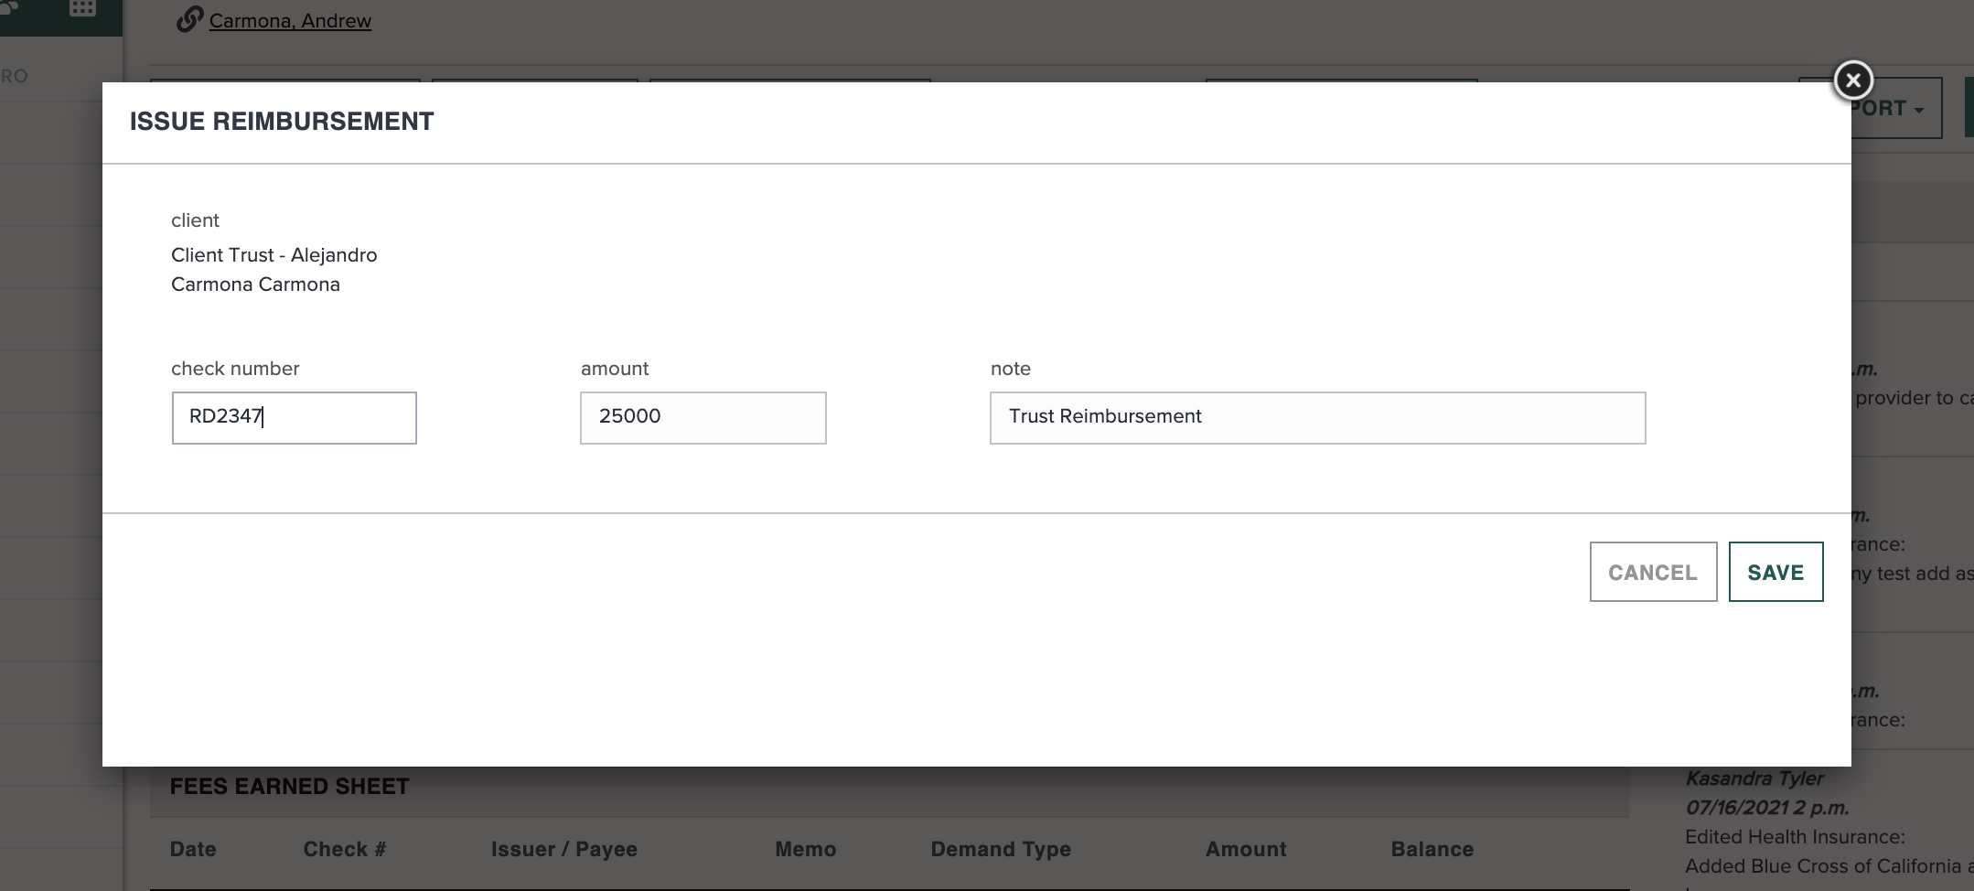Click the Fees Earned Sheet section title
Viewport: 1974px width, 891px height.
tap(289, 787)
